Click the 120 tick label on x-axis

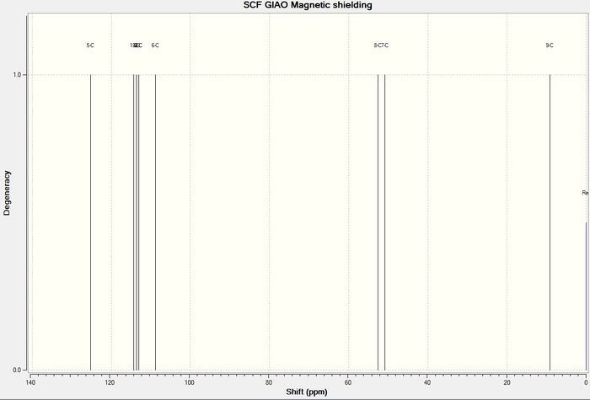point(110,383)
